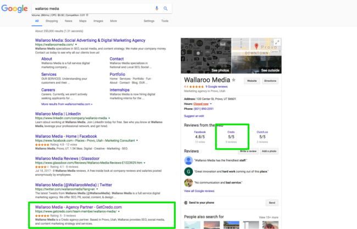Image resolution: width=357 pixels, height=229 pixels.
Task: Open Wallaroo Media Reviews Glassdoor result
Action: coord(67,159)
